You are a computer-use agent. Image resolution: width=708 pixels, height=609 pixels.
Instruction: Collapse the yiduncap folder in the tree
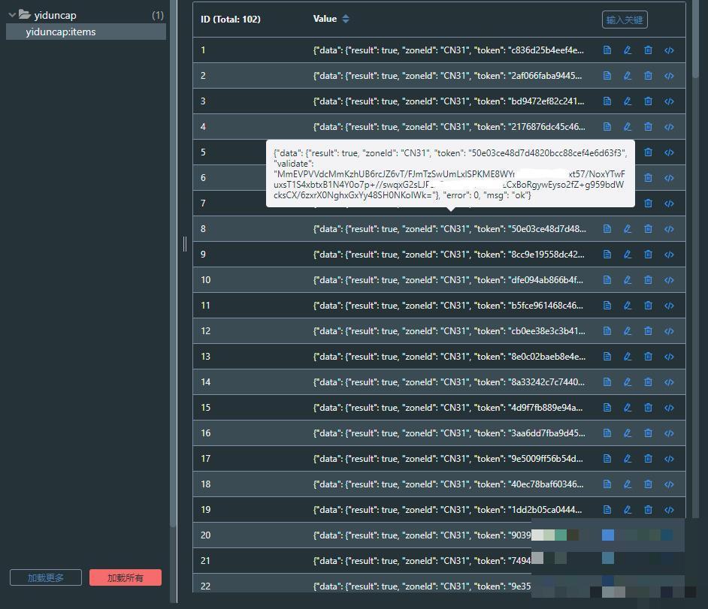(x=12, y=15)
